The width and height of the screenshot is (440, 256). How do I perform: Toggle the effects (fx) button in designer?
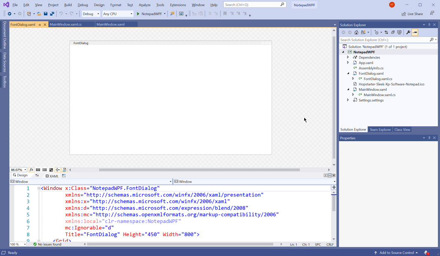tap(31, 170)
